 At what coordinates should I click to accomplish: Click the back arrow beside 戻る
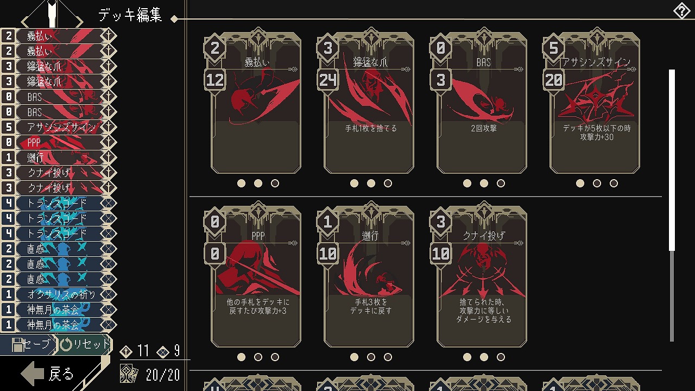pos(32,374)
